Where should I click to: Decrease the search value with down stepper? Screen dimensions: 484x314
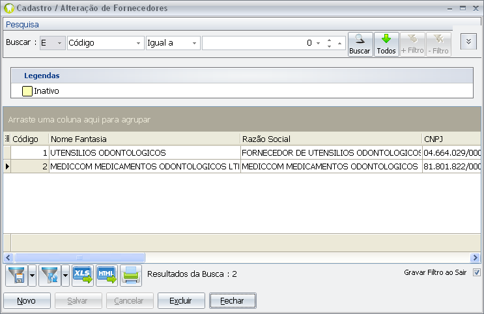(x=330, y=46)
